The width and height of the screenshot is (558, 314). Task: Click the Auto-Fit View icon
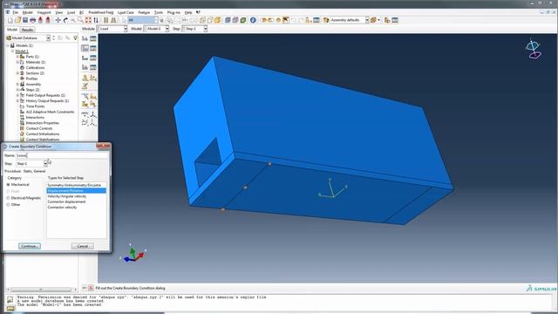[88, 20]
